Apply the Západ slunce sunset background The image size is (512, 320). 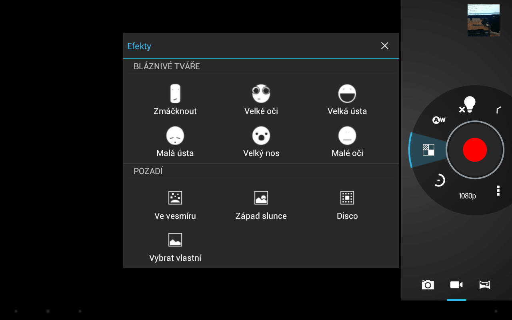click(x=261, y=204)
